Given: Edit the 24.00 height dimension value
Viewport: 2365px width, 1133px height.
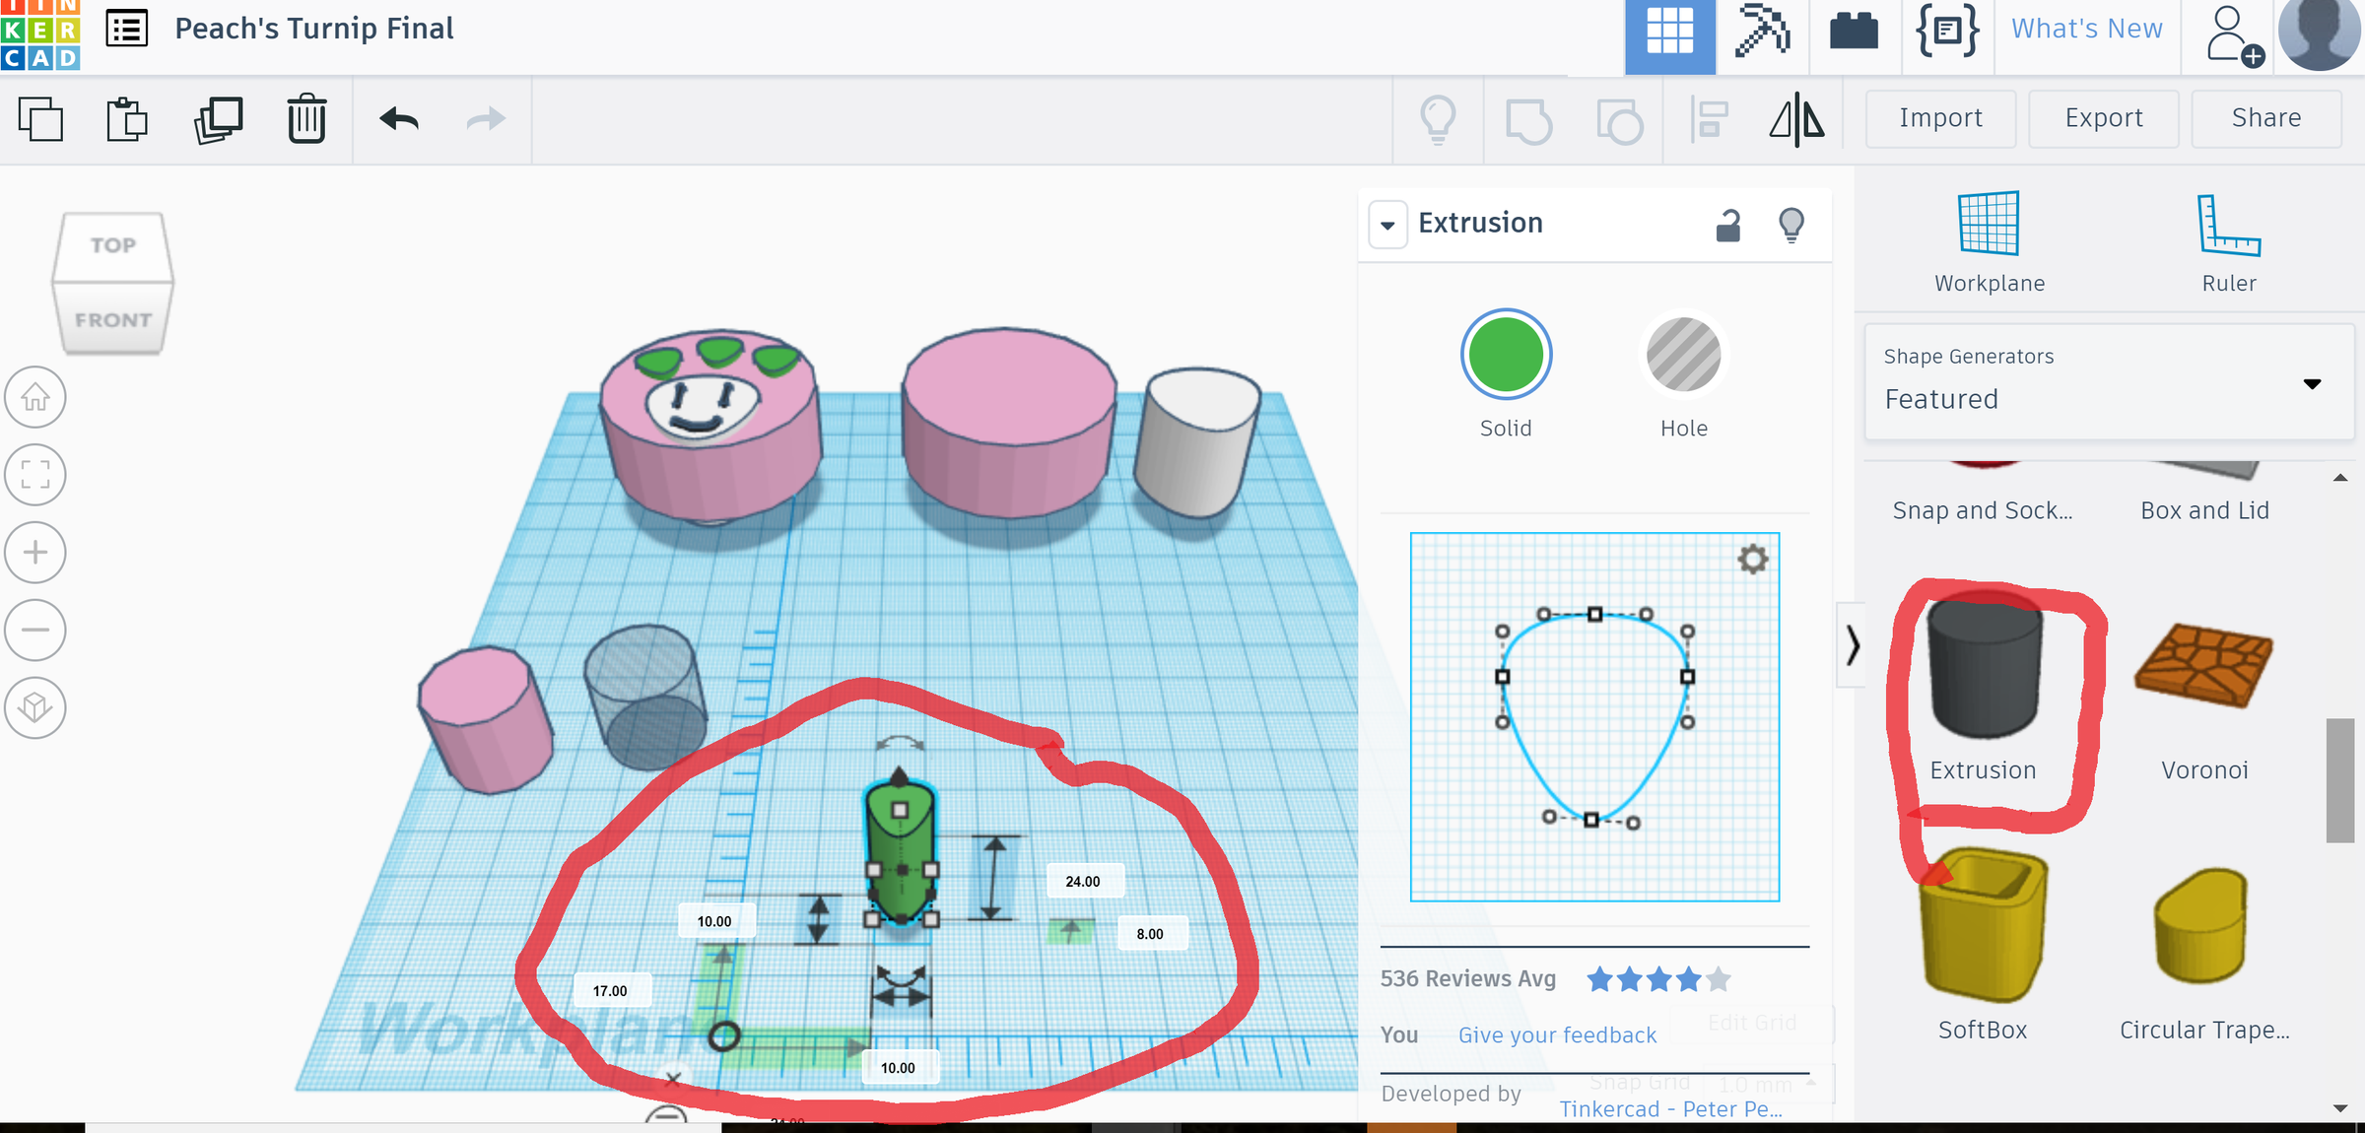Looking at the screenshot, I should [x=1084, y=881].
